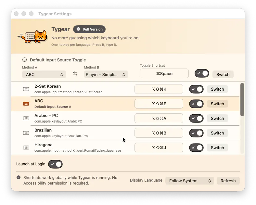
Task: Click the swap arrows between Method A and B
Action: [x=75, y=74]
